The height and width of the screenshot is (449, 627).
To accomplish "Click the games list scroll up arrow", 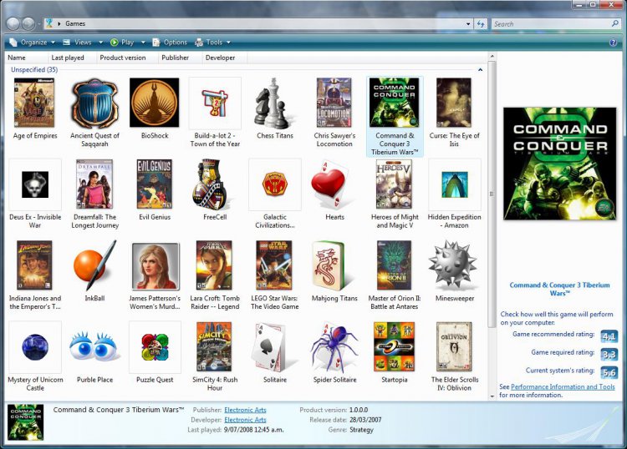I will (492, 56).
